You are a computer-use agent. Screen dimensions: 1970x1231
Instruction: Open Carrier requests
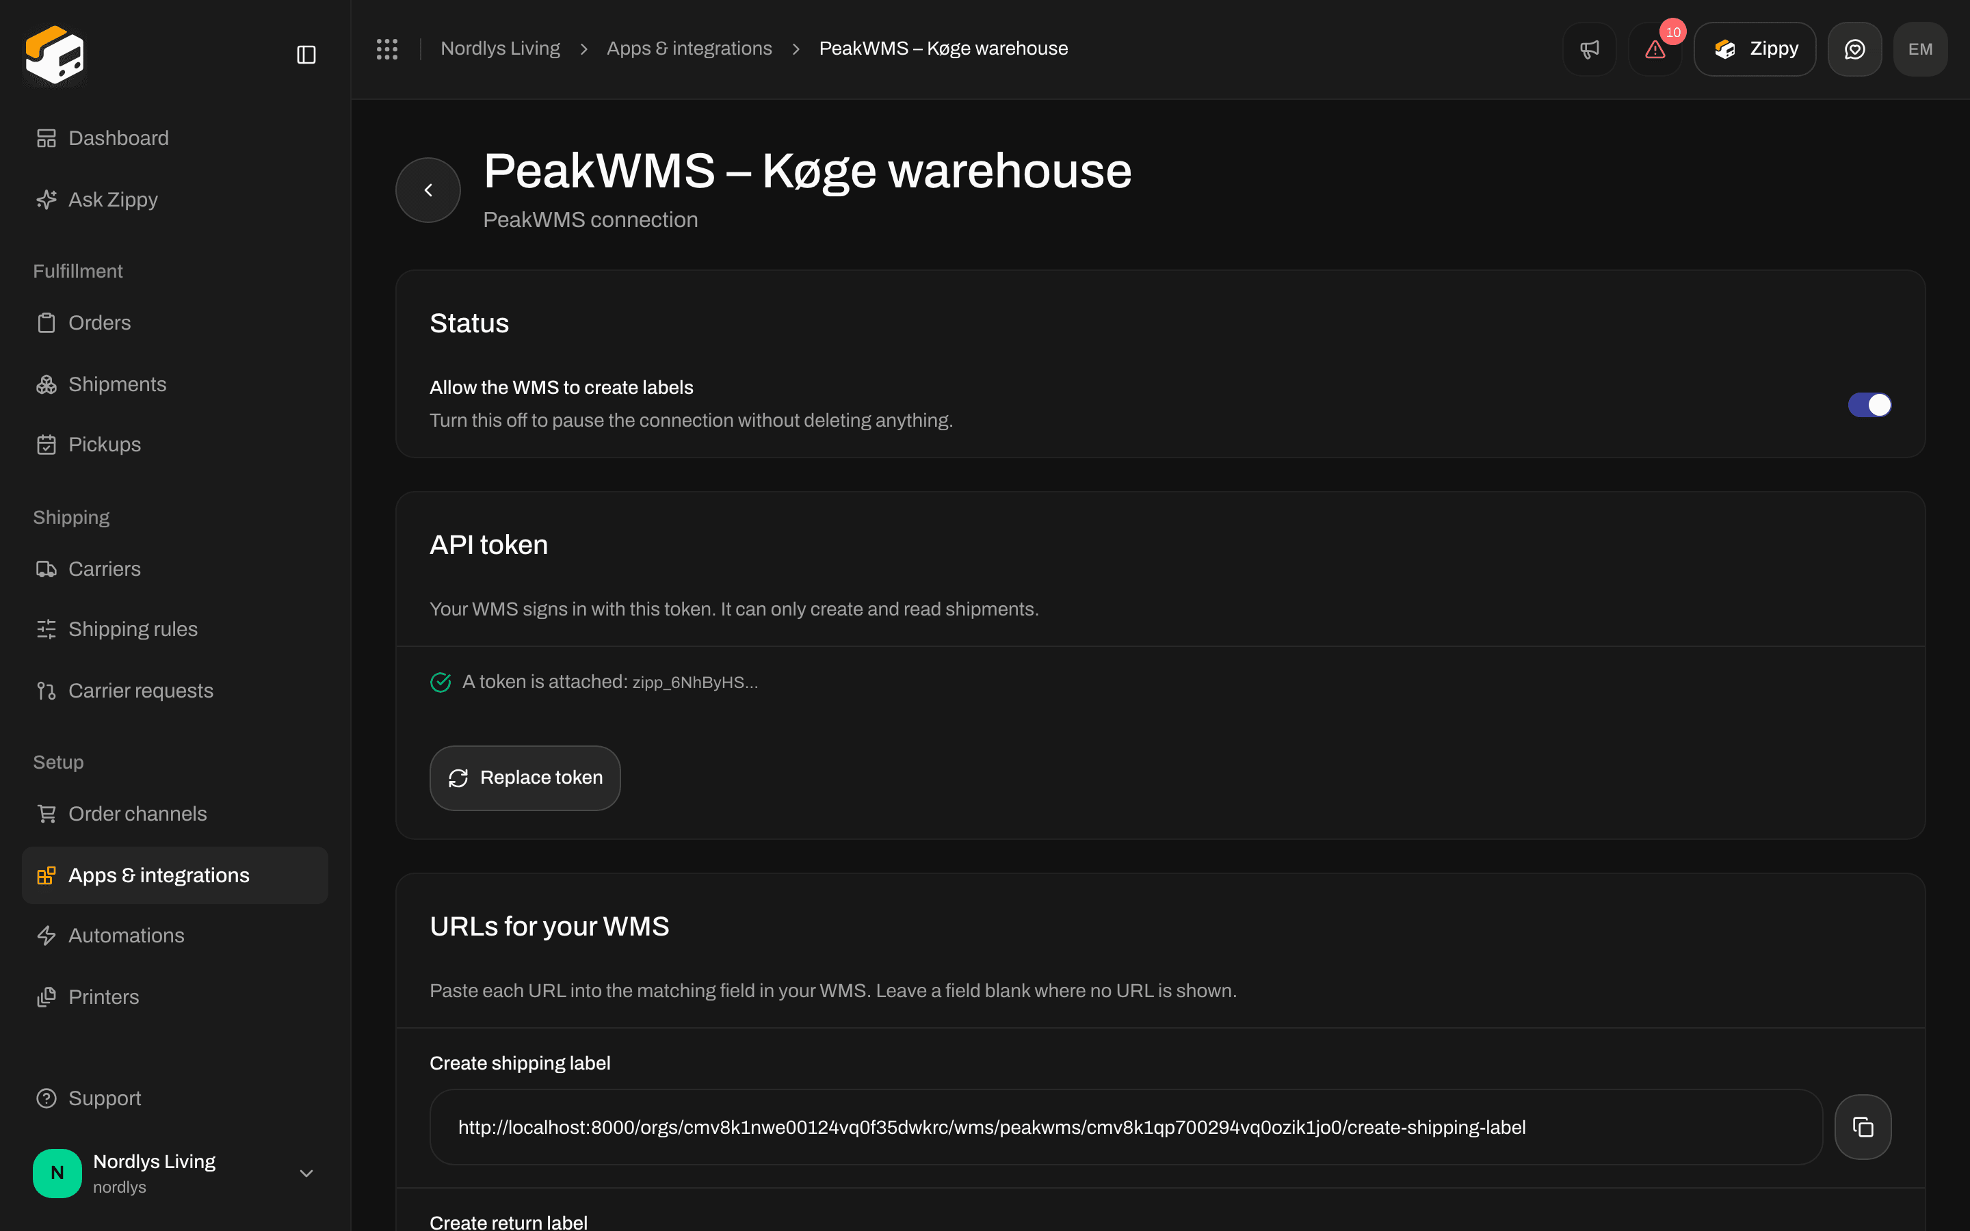pos(175,691)
